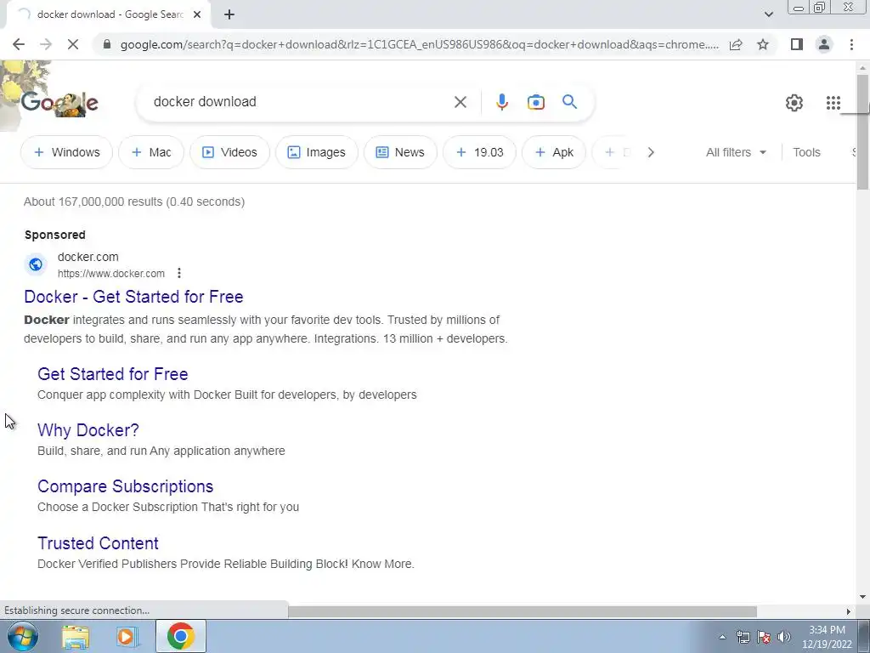870x653 pixels.
Task: Open Google quick settings gear
Action: tap(794, 103)
